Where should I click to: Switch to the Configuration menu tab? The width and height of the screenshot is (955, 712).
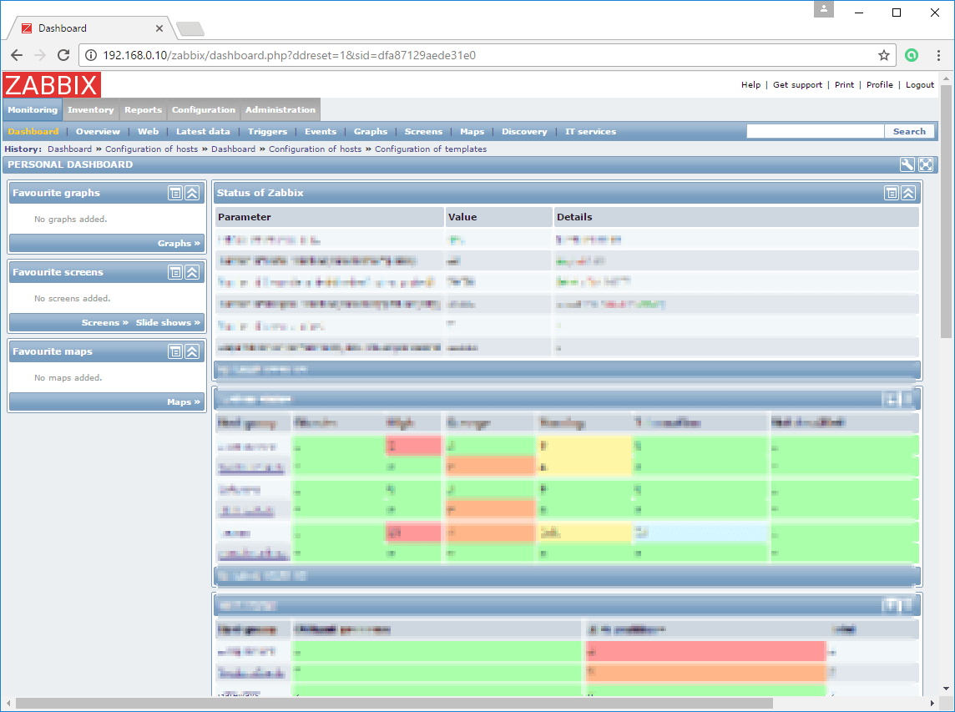(x=204, y=109)
